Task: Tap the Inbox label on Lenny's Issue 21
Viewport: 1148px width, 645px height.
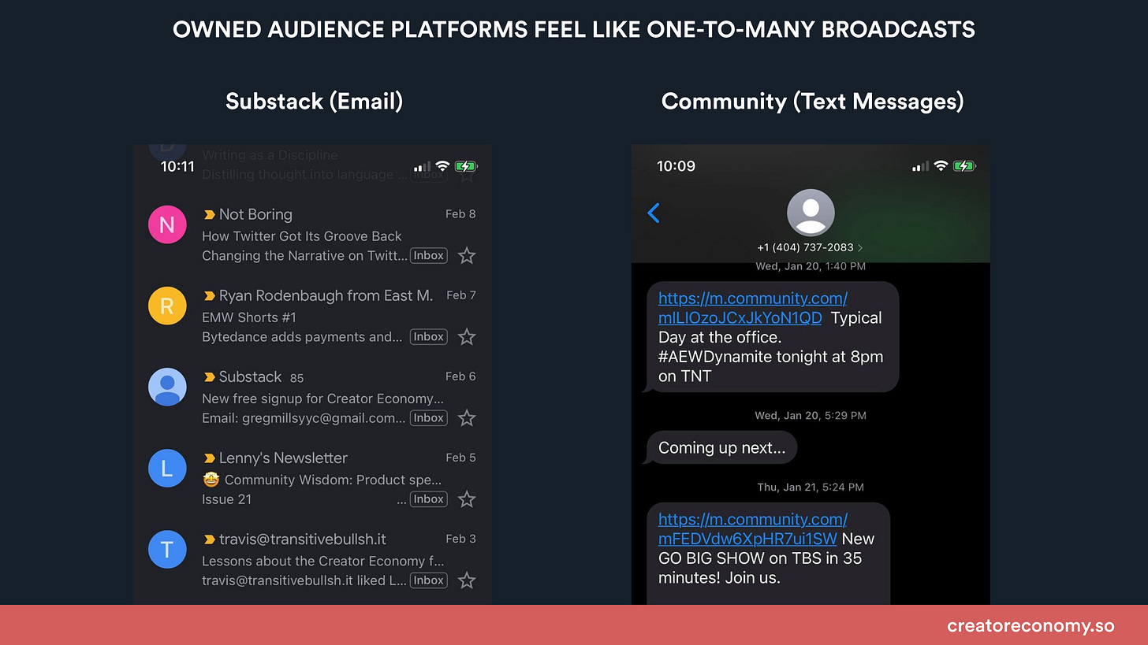Action: (x=429, y=499)
